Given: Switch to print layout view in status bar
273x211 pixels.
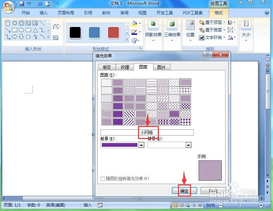Looking at the screenshot, I should click(x=175, y=206).
